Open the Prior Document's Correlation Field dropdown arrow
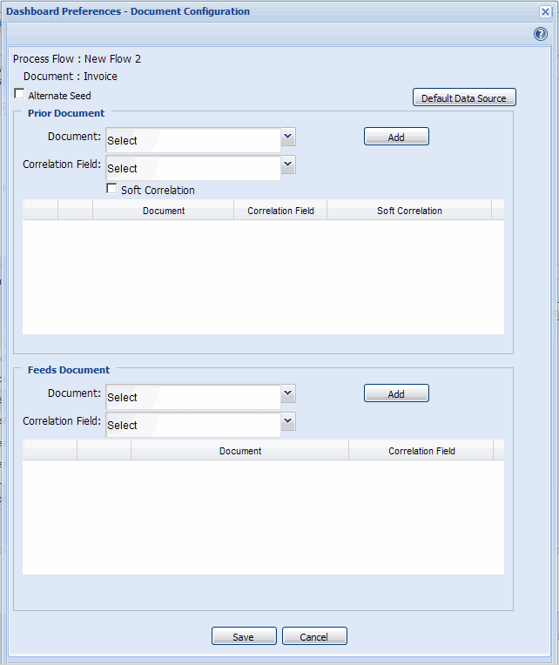Viewport: 559px width, 665px height. (288, 165)
